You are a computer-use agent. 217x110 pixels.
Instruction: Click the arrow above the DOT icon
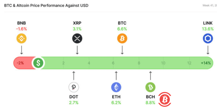[74, 76]
